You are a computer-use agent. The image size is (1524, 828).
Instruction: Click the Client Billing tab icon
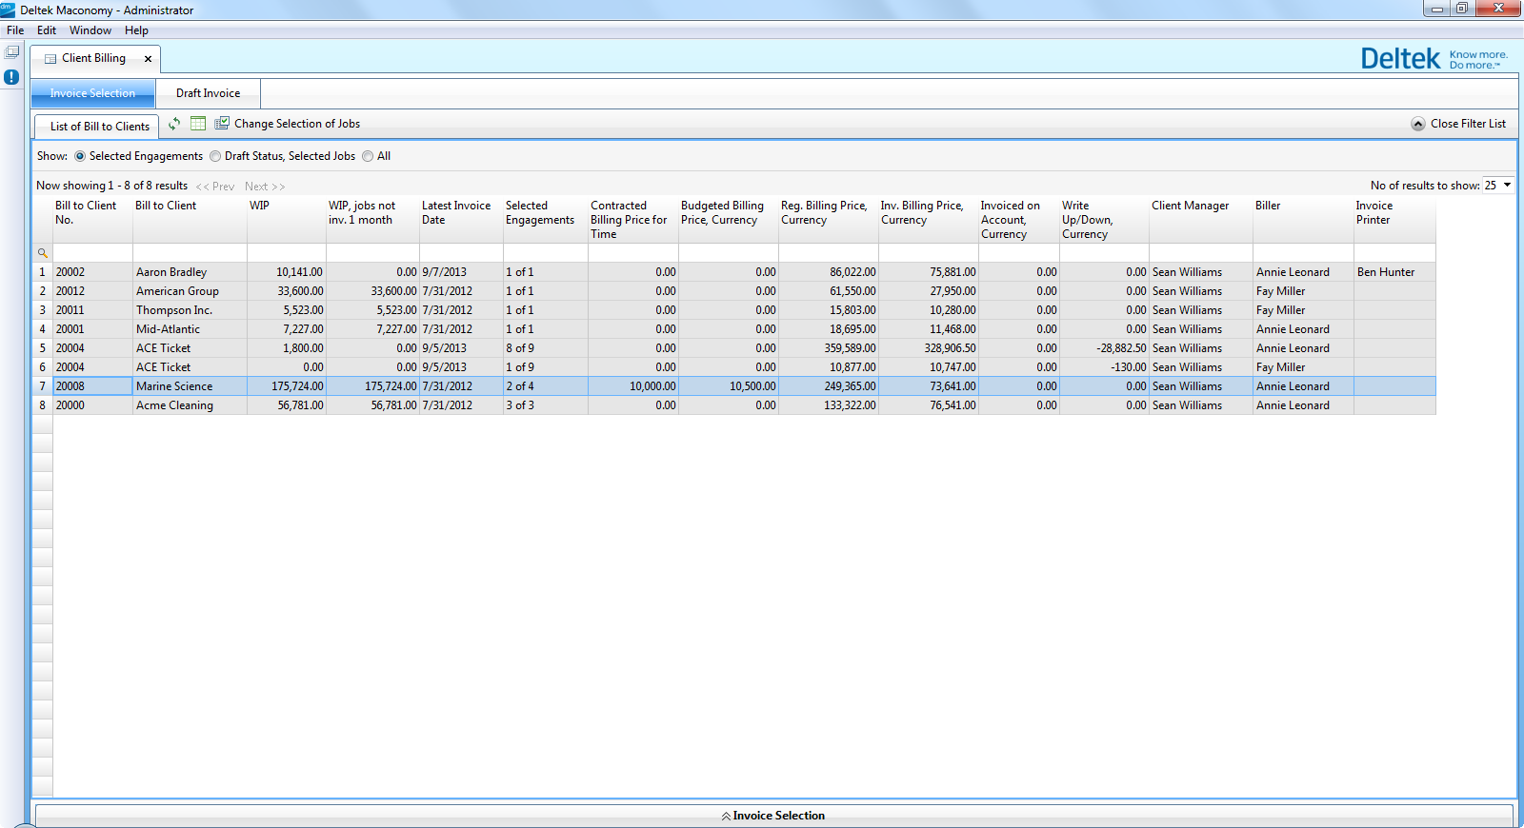50,59
